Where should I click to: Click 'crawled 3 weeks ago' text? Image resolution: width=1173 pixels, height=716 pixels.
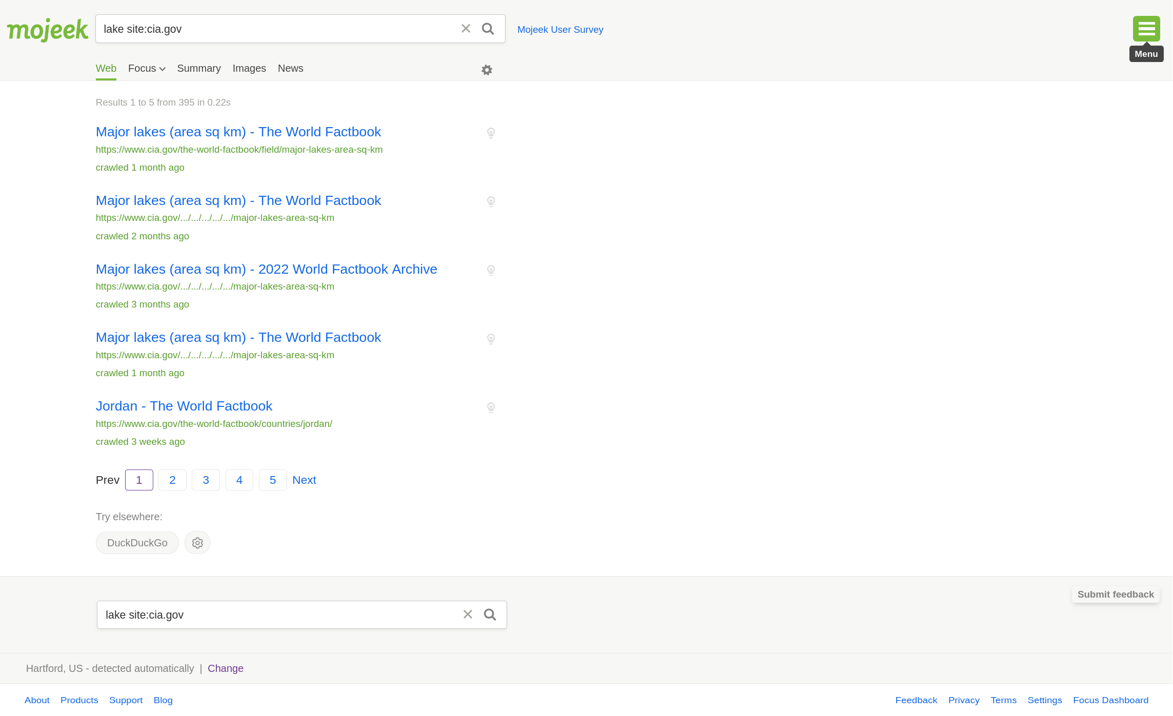(140, 442)
